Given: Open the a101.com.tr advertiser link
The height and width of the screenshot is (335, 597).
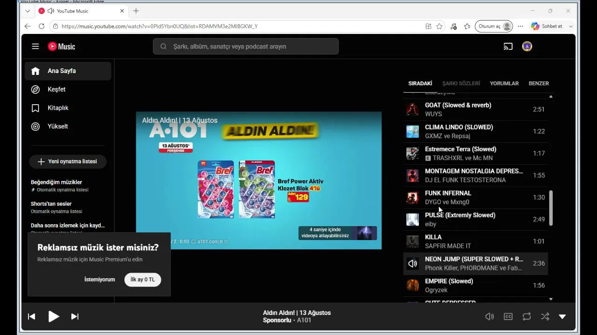Looking at the screenshot, I should 212,241.
